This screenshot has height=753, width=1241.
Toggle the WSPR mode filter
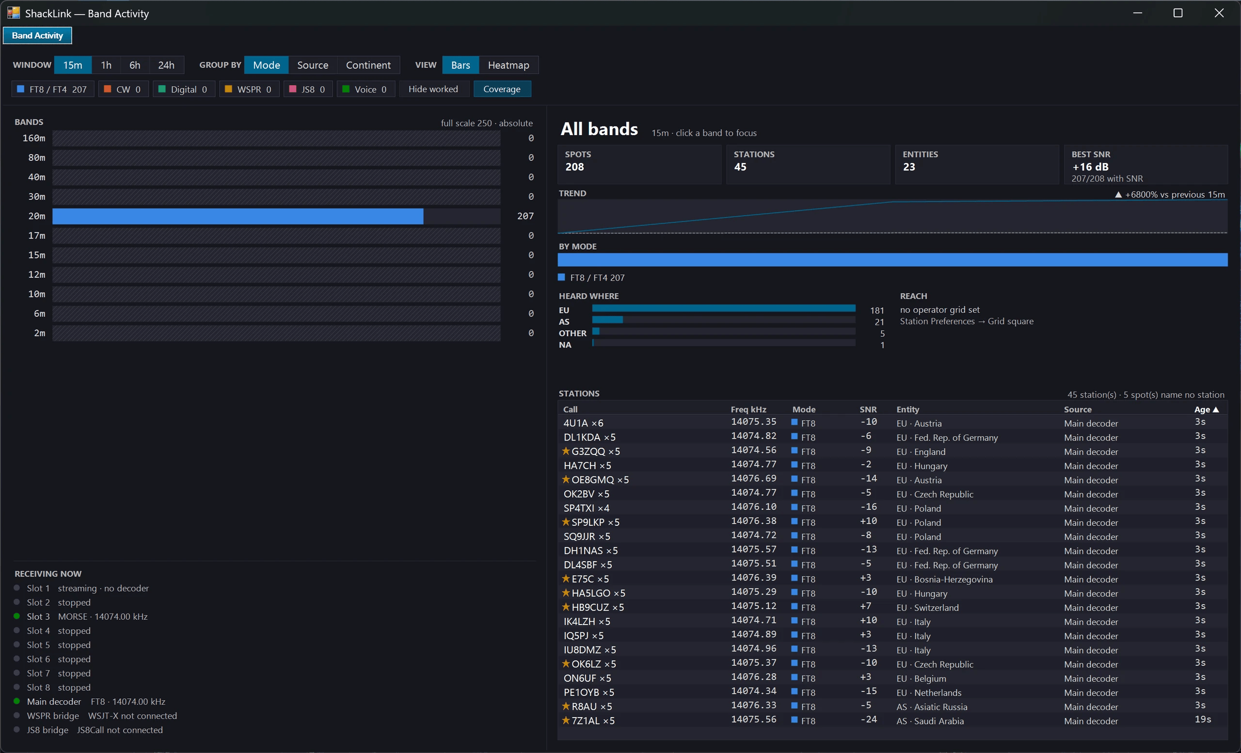click(x=249, y=89)
